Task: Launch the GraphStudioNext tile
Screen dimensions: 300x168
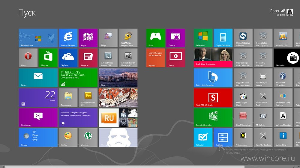Action: point(243,118)
